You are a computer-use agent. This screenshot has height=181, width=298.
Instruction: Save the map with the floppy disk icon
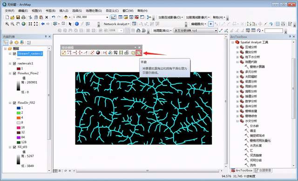18,17
